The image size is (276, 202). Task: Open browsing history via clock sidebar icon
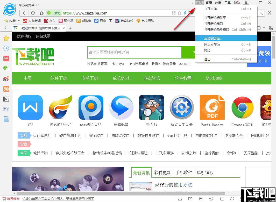coord(6,48)
